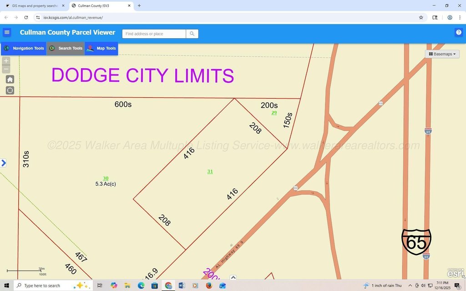The image size is (466, 291).
Task: Select the Search Tools tab
Action: pos(66,49)
